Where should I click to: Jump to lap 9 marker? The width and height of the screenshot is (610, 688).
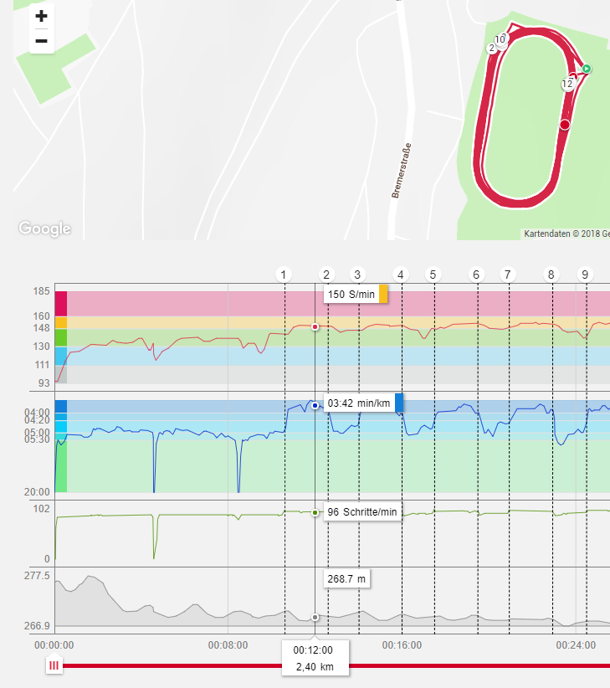click(x=585, y=275)
